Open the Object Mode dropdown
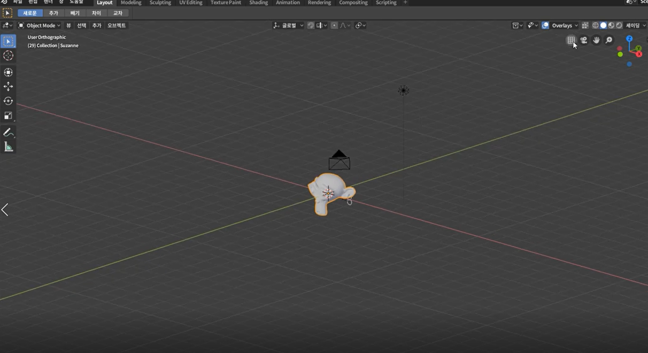 [39, 25]
